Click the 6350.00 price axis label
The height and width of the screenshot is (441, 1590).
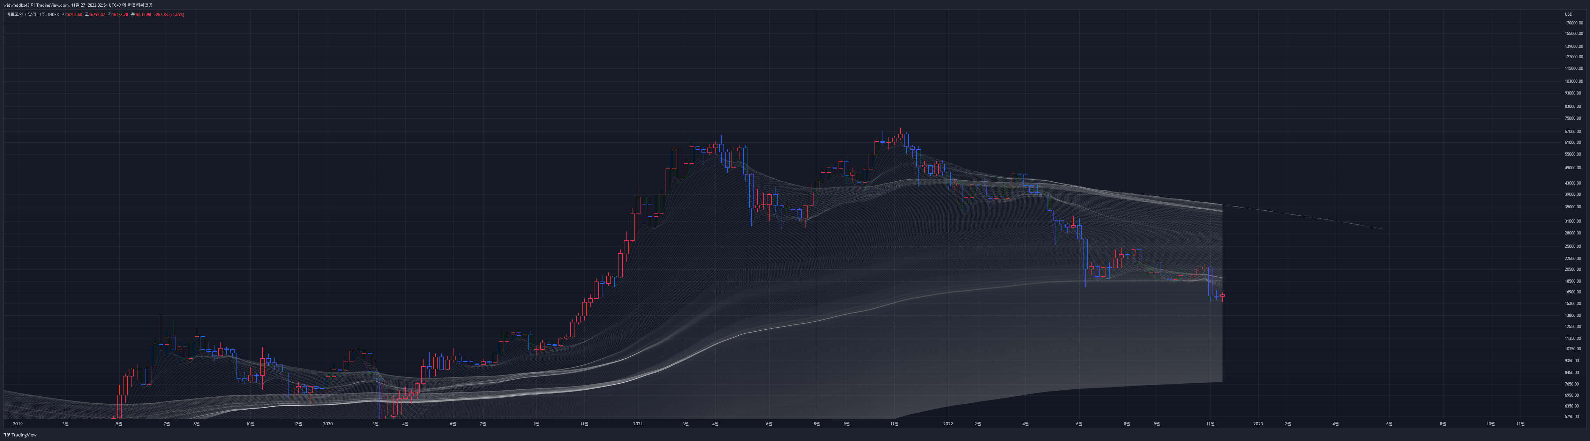pyautogui.click(x=1572, y=406)
